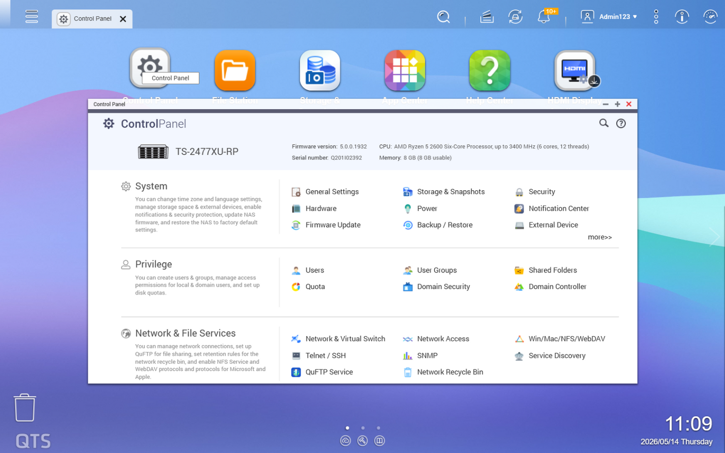Open the three-dot more options menu
This screenshot has width=725, height=453.
[x=656, y=17]
